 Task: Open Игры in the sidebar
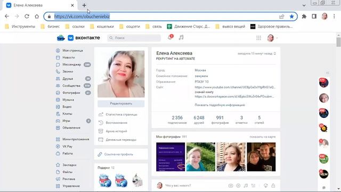66,121
